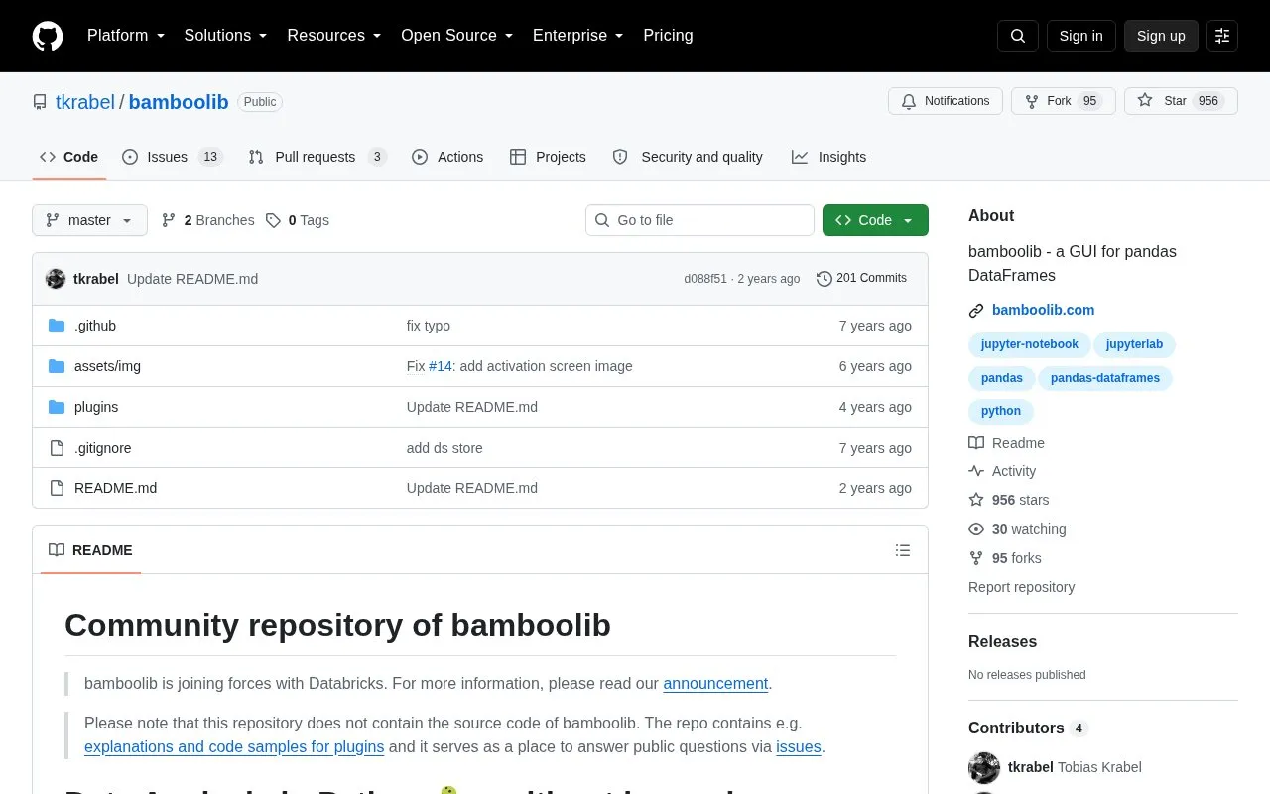Expand the Open Source menu

pos(456,36)
